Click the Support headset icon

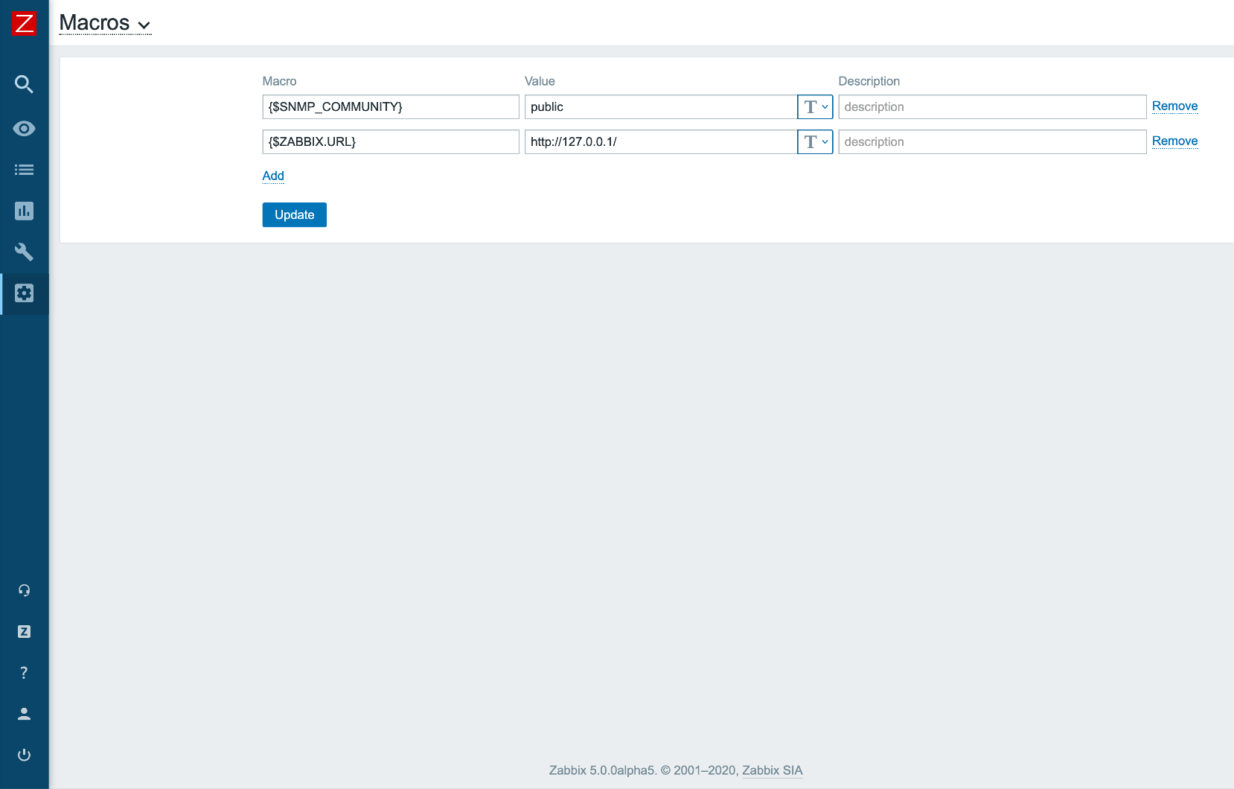tap(24, 590)
